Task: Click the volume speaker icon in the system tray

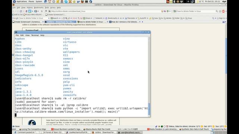Action: 189,1
